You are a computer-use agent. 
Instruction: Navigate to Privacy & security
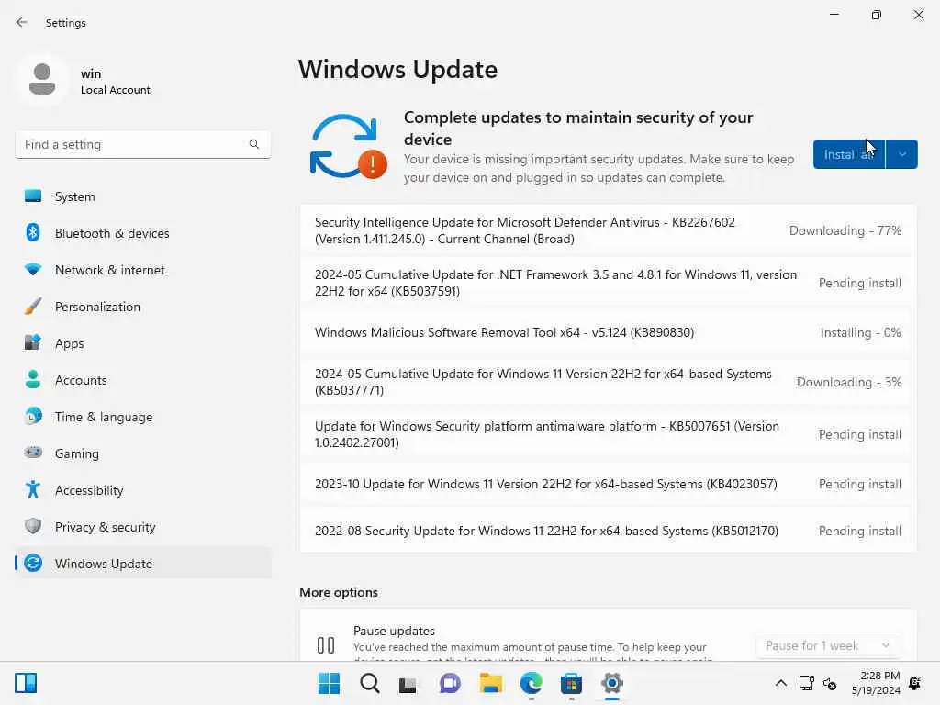(x=142, y=526)
